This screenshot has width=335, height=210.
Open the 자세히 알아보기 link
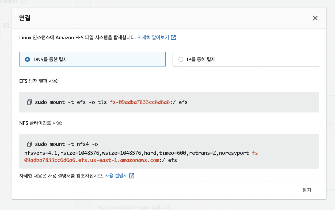153,37
